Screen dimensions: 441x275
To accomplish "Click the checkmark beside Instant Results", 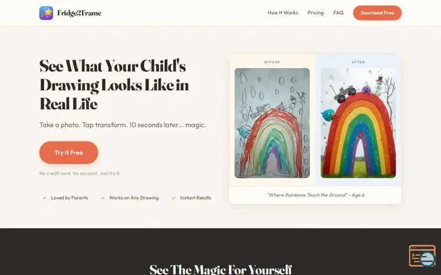I will click(174, 198).
